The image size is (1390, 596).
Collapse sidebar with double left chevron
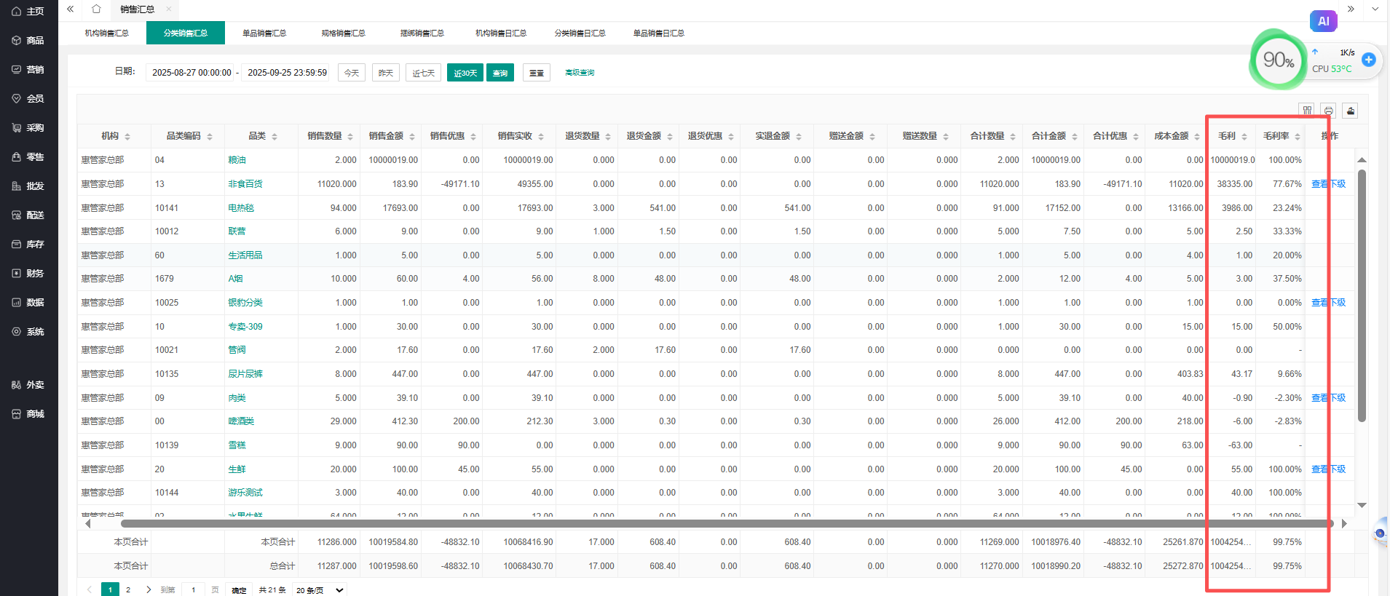coord(71,9)
